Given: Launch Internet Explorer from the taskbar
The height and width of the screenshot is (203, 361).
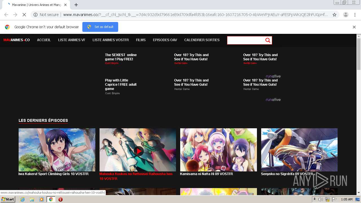Looking at the screenshot, I should click(x=23, y=199).
